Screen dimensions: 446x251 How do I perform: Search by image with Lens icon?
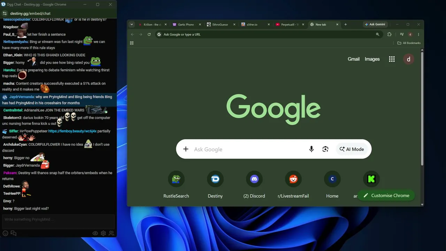325,149
